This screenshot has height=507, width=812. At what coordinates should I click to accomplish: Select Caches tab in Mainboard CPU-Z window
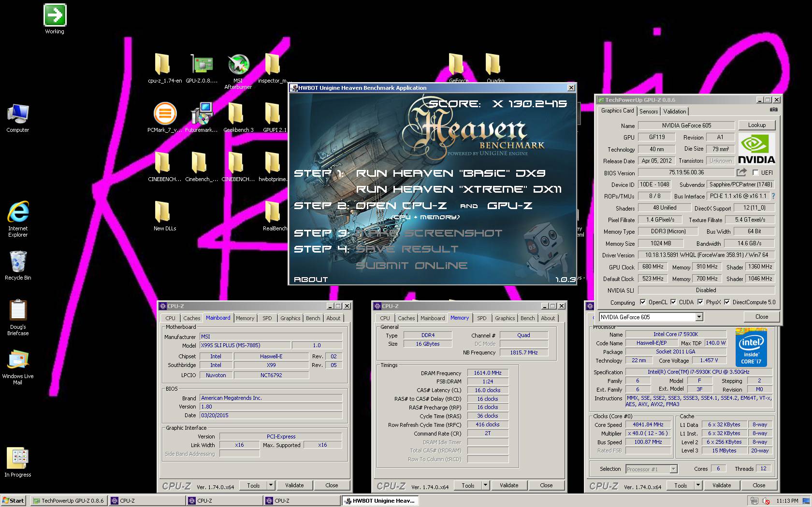[191, 318]
